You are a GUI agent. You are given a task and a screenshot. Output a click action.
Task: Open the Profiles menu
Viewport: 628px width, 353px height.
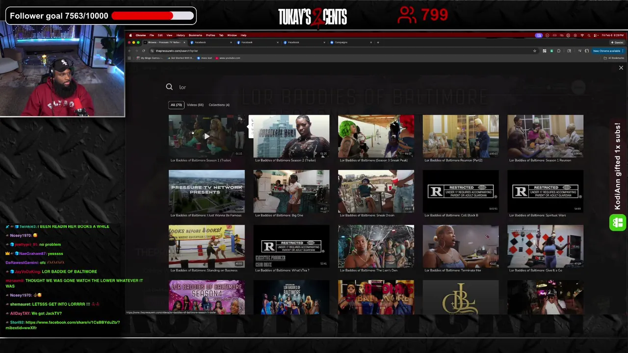point(210,35)
